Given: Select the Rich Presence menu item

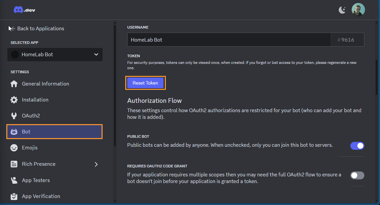Looking at the screenshot, I should 39,164.
